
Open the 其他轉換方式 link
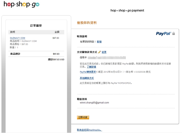coord(87,78)
